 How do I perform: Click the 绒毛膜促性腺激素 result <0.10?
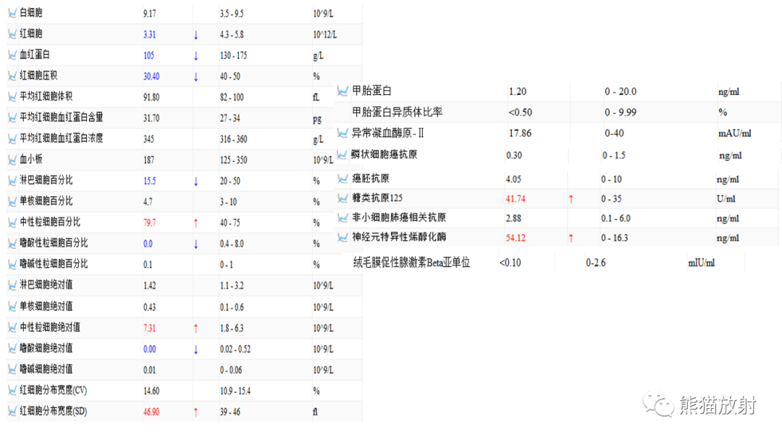[x=510, y=263]
